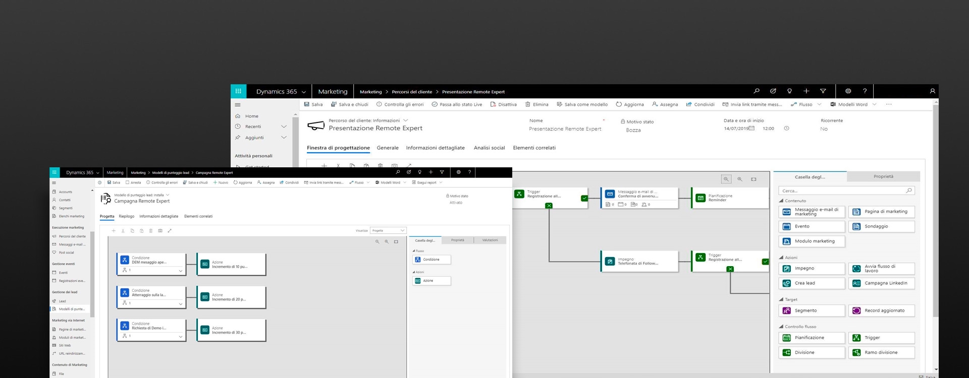Select Avvia flusso di lavoro tile

881,269
